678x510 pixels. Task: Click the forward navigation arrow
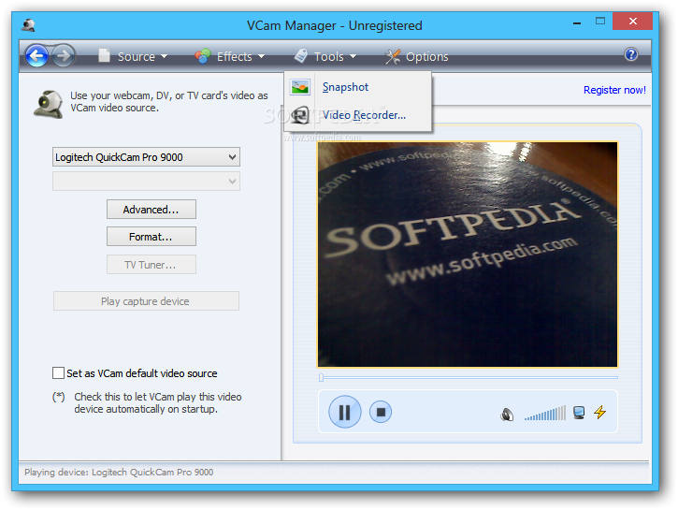pos(64,55)
